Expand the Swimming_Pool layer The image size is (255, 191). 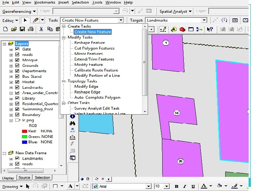[x=11, y=109]
